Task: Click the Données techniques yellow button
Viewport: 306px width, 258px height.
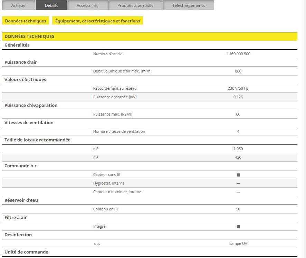Action: [26, 21]
